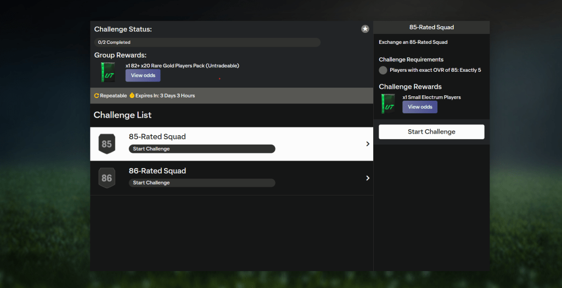Click the 82+ x20 Rare Gold Players Pack text
The image size is (562, 288).
[x=182, y=66]
